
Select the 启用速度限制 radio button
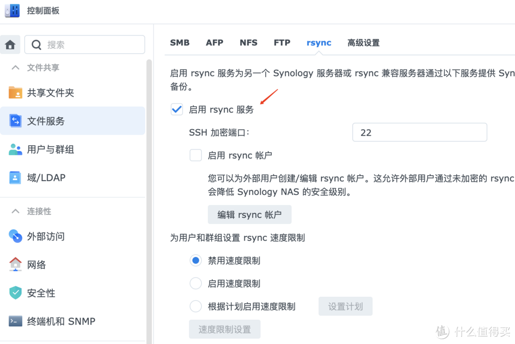click(196, 283)
